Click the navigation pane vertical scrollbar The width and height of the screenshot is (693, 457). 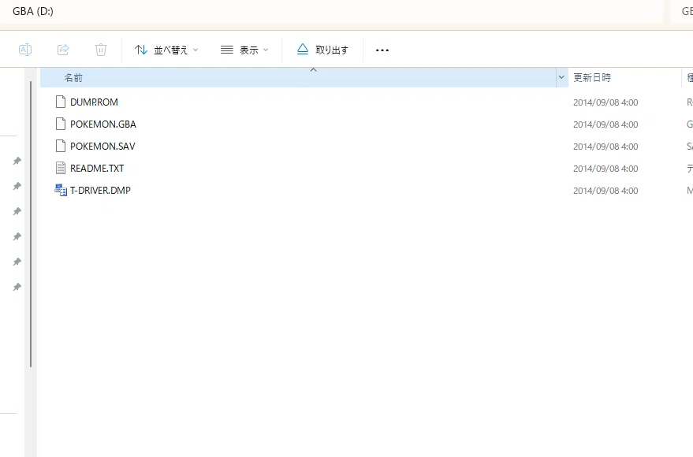point(31,225)
